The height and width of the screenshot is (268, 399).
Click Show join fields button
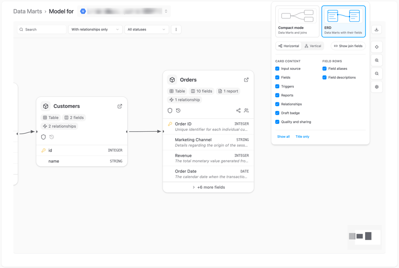tap(348, 46)
